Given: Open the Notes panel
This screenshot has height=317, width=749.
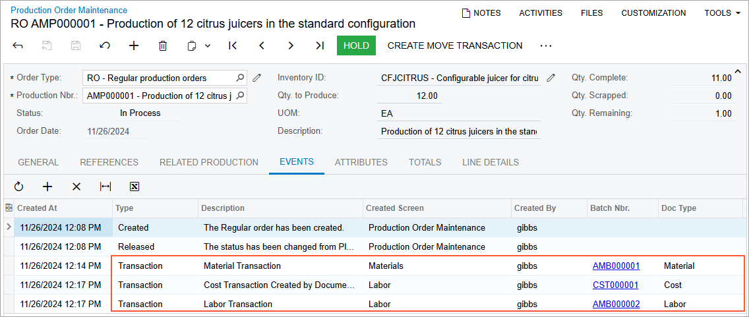Looking at the screenshot, I should (481, 13).
